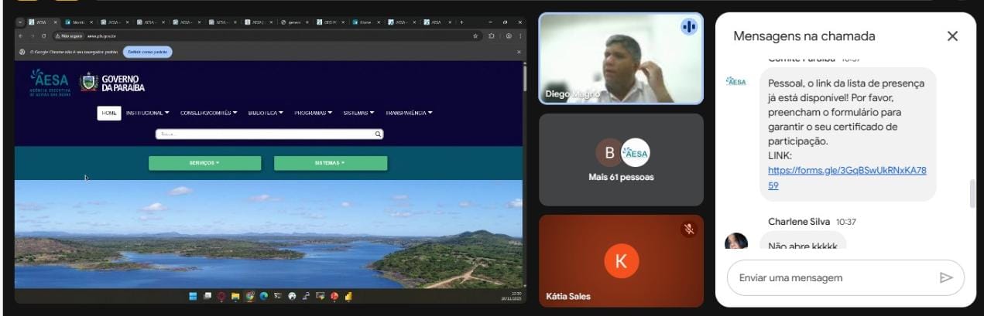Open the green SISTEMAS dropdown button
This screenshot has height=316, width=984.
point(330,163)
